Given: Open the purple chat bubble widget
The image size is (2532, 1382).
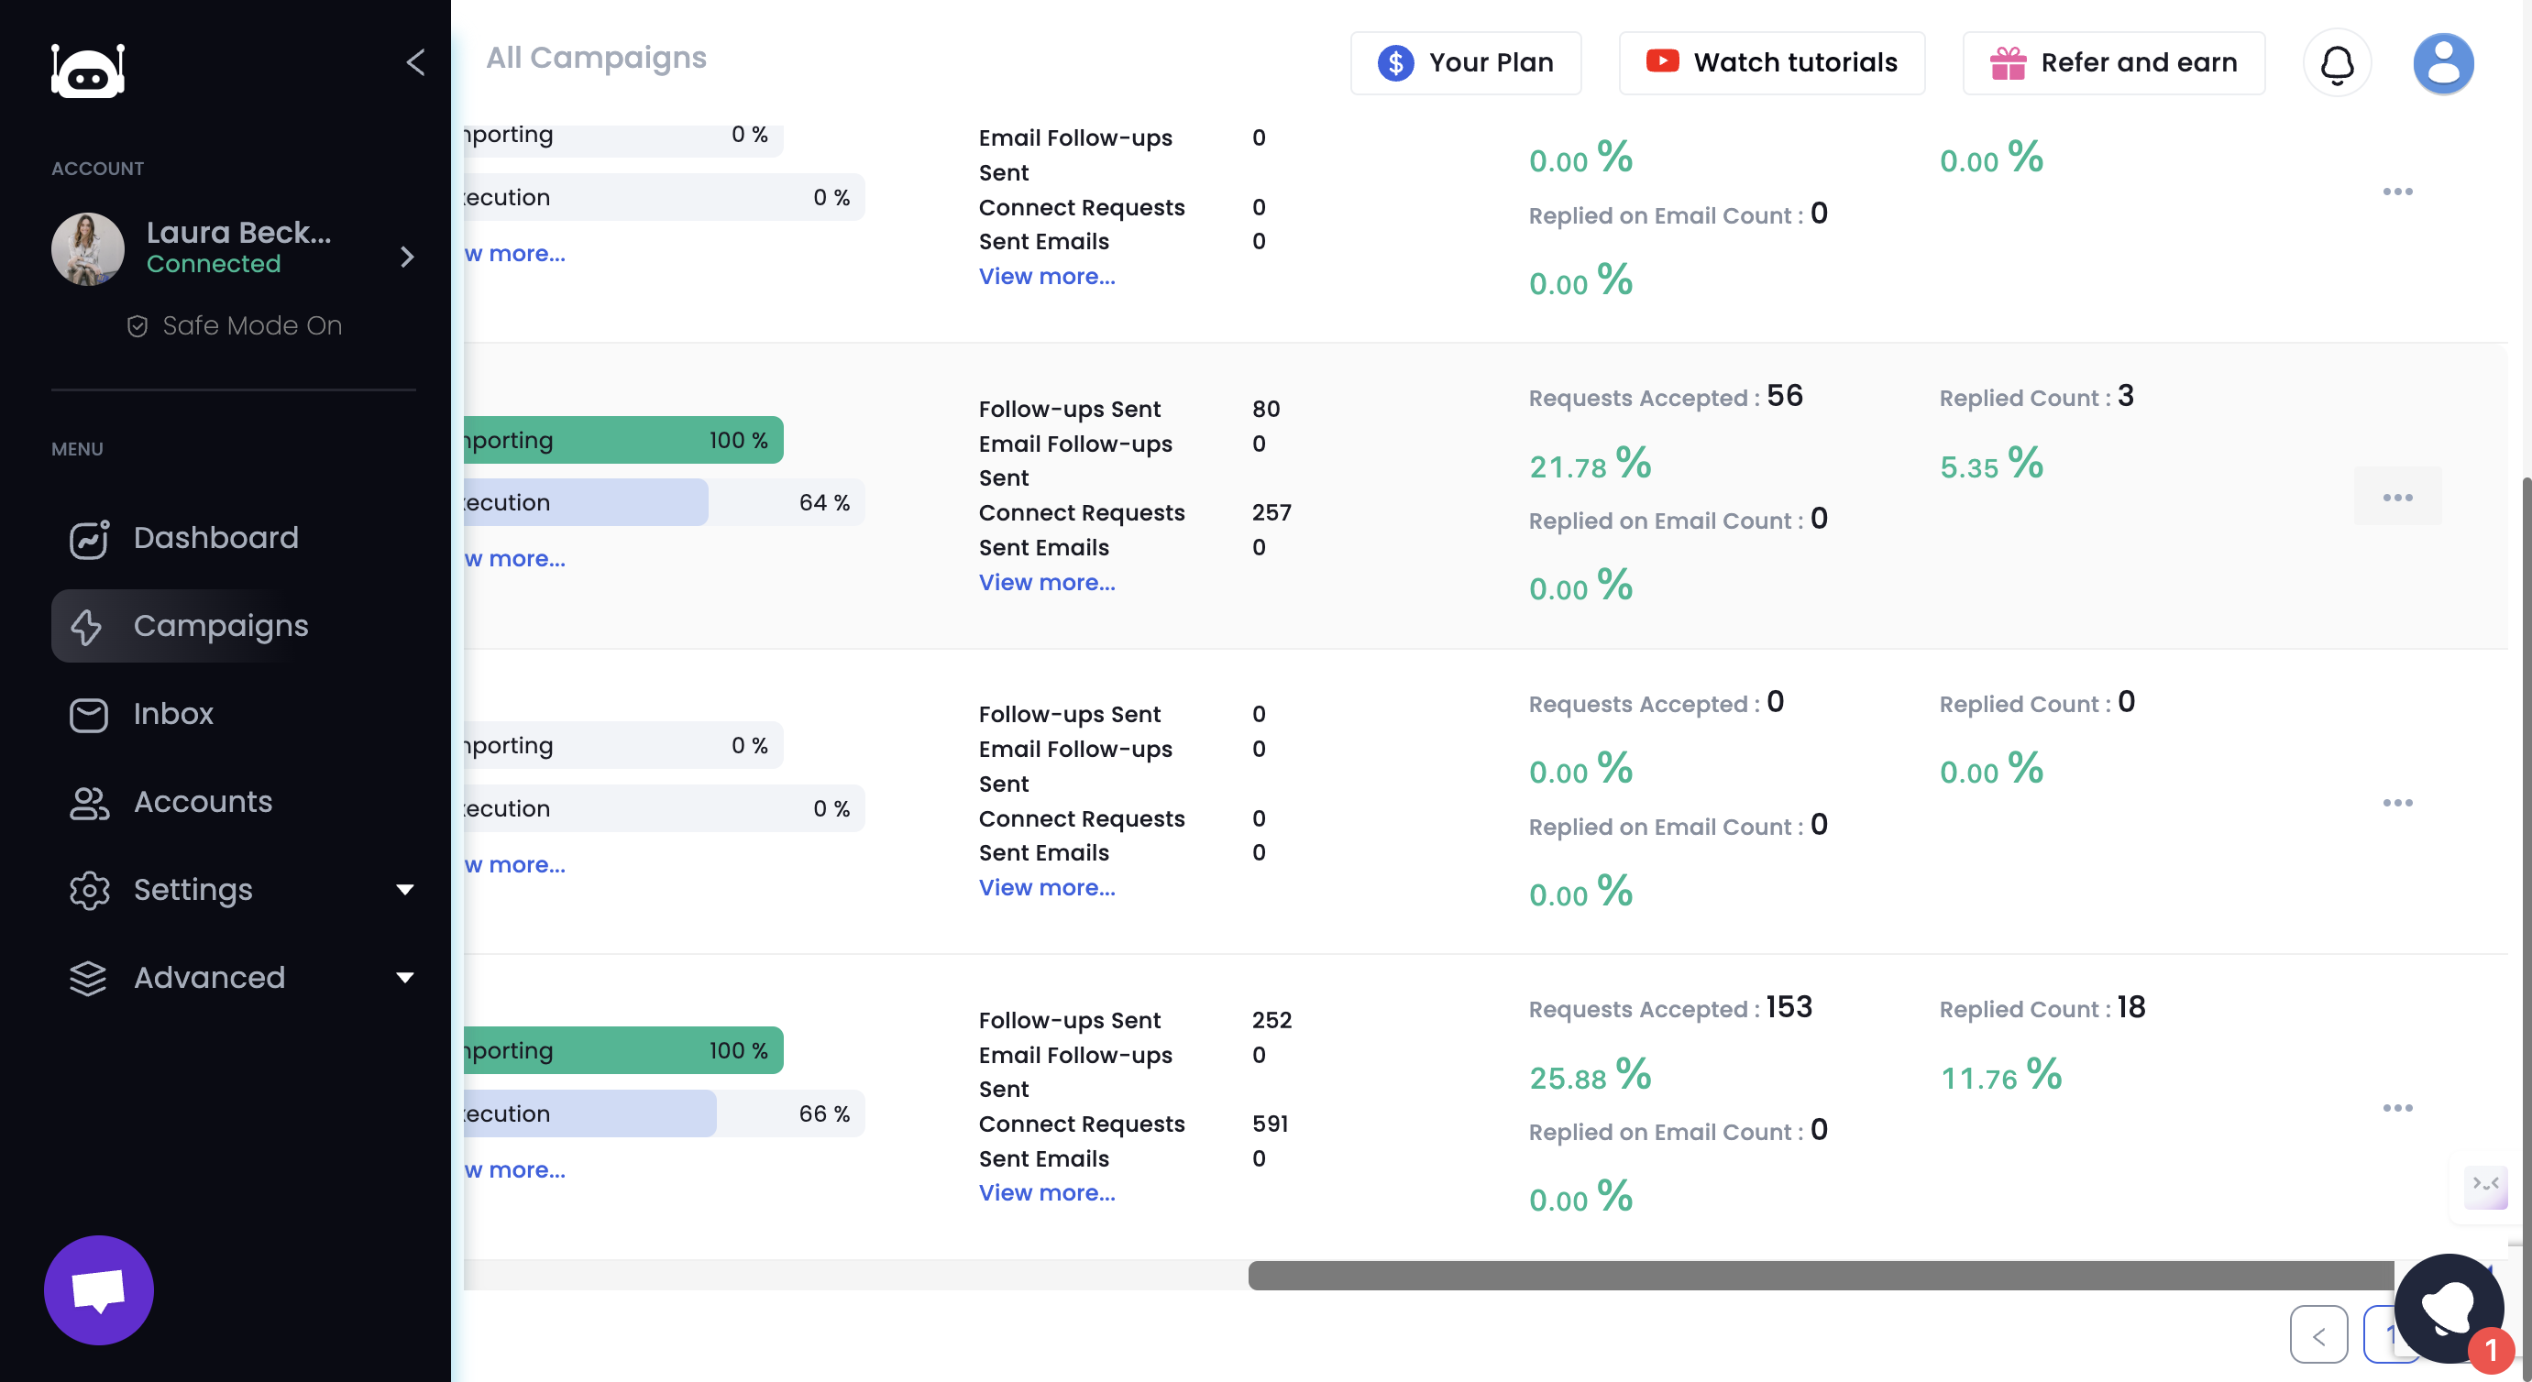Looking at the screenshot, I should (x=98, y=1289).
